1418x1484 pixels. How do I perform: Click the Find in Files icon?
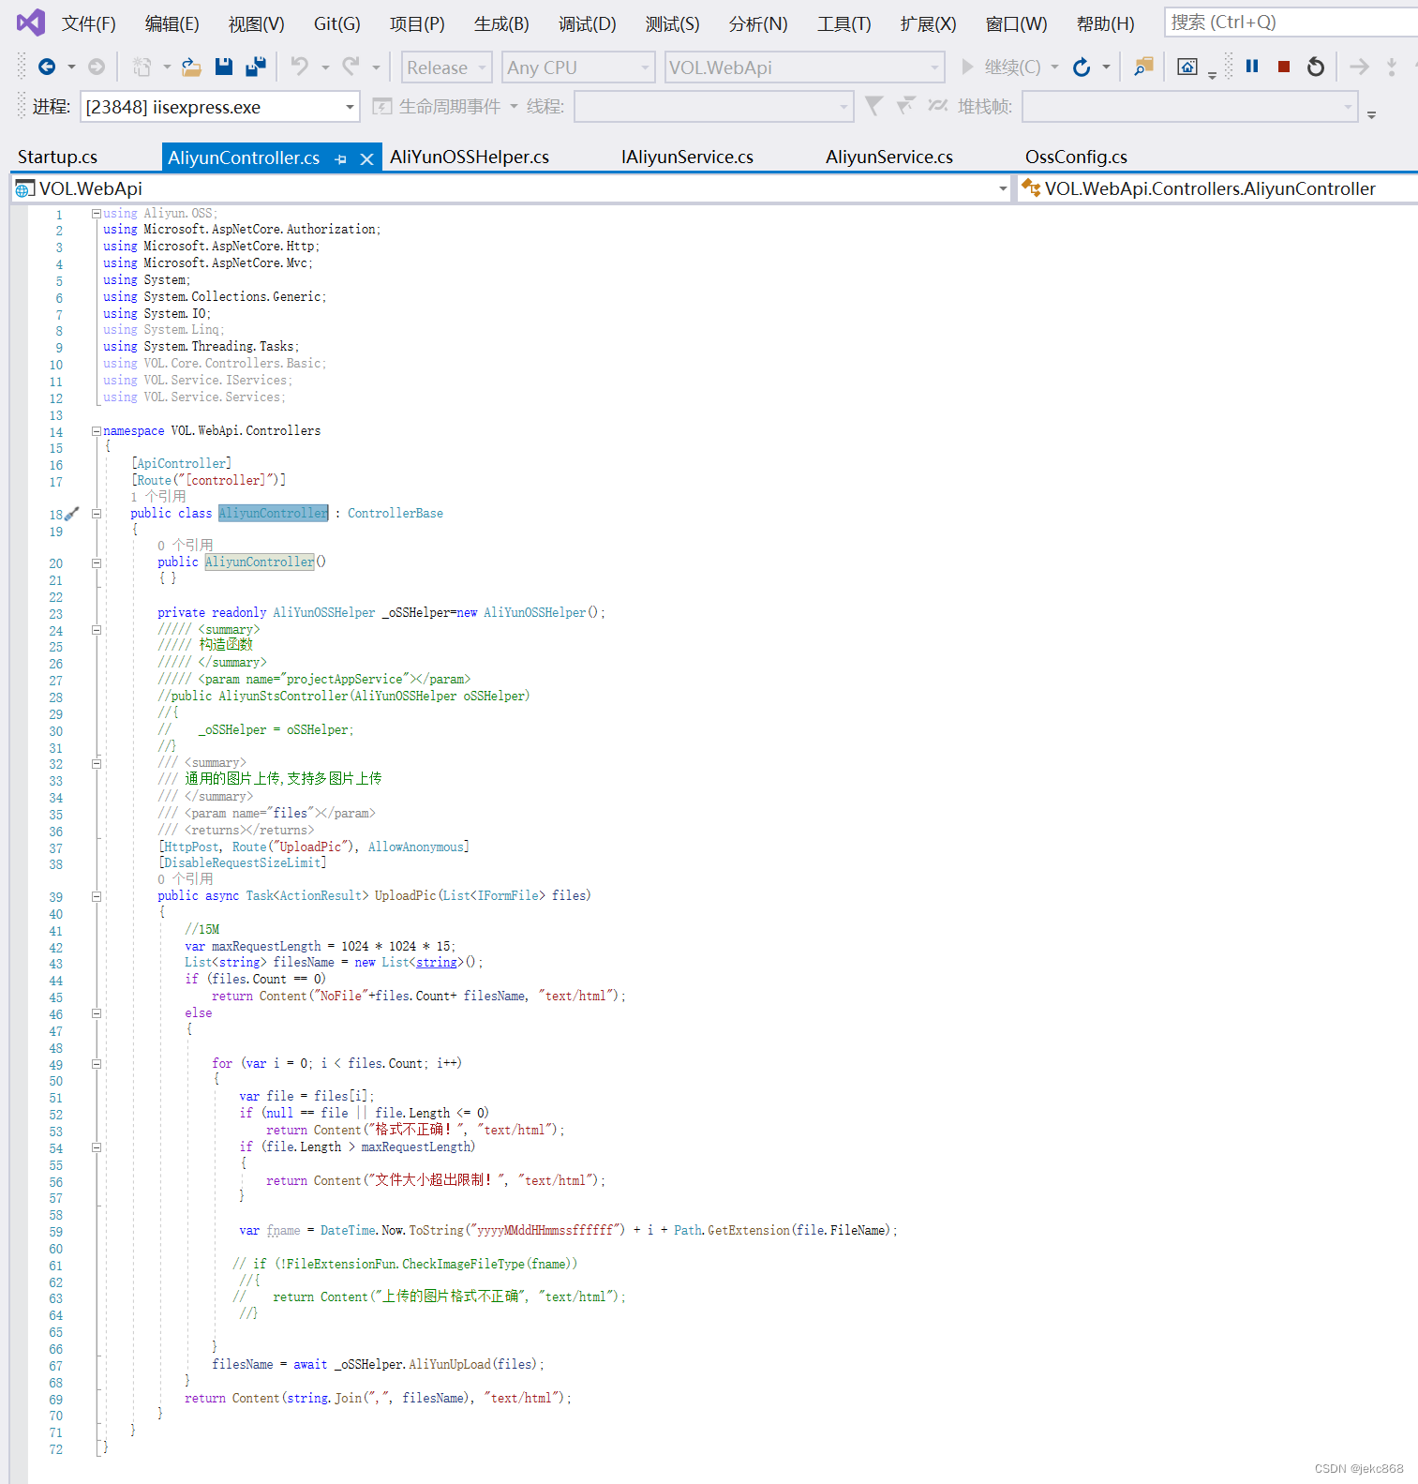(1143, 67)
